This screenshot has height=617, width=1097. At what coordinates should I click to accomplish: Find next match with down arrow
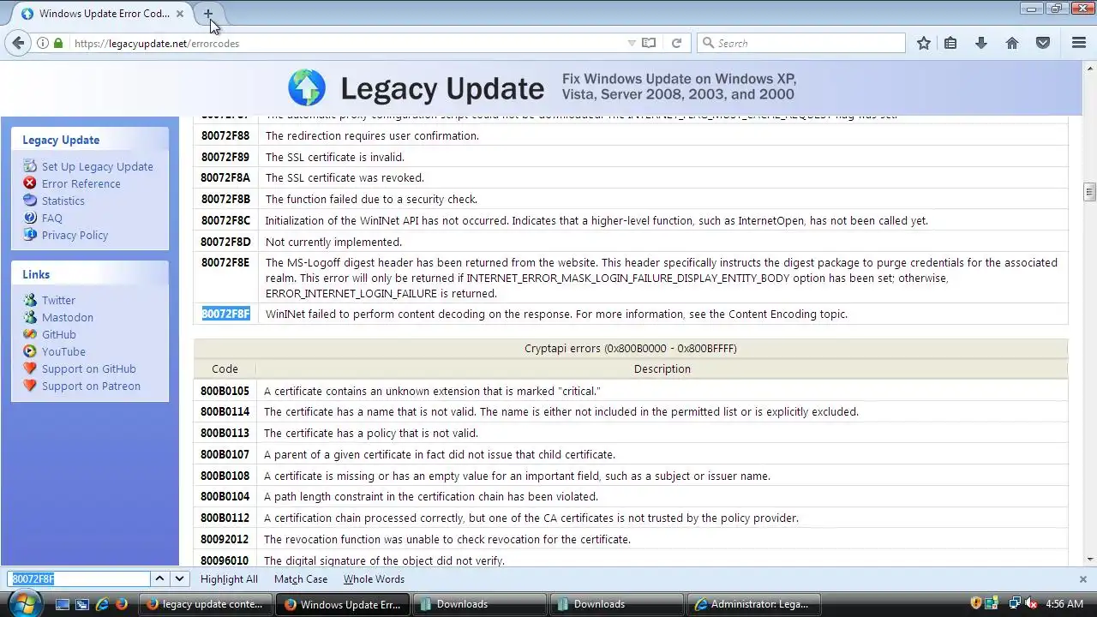179,579
